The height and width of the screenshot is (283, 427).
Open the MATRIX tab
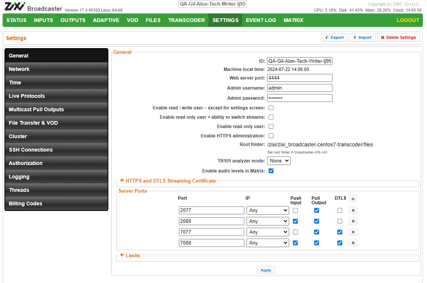click(x=293, y=20)
